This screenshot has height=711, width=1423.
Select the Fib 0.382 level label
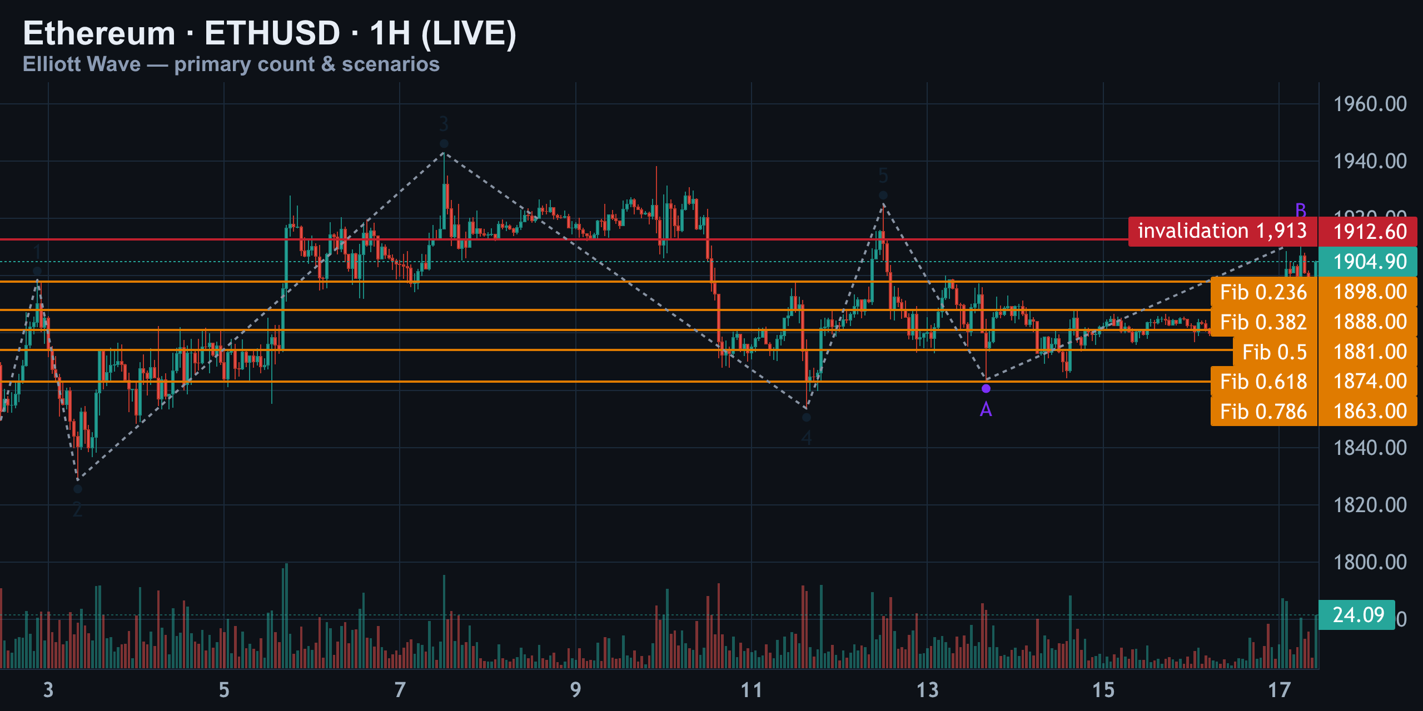1263,322
